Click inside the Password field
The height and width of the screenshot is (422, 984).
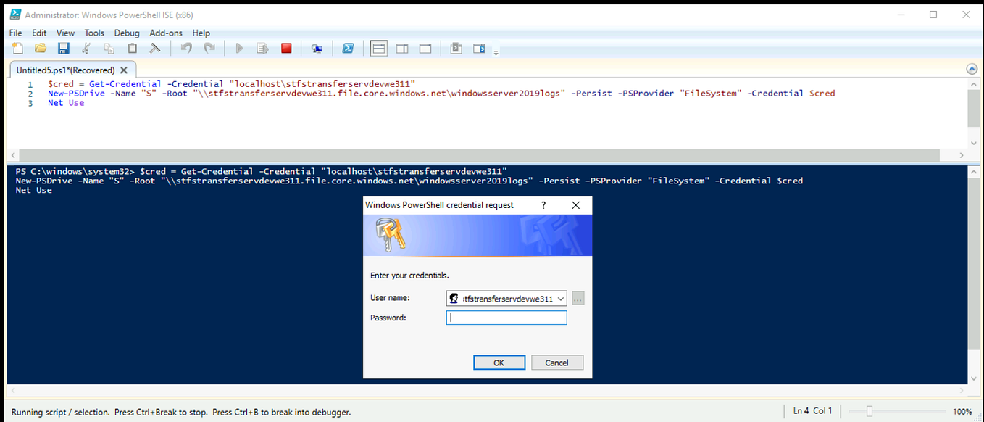(506, 317)
